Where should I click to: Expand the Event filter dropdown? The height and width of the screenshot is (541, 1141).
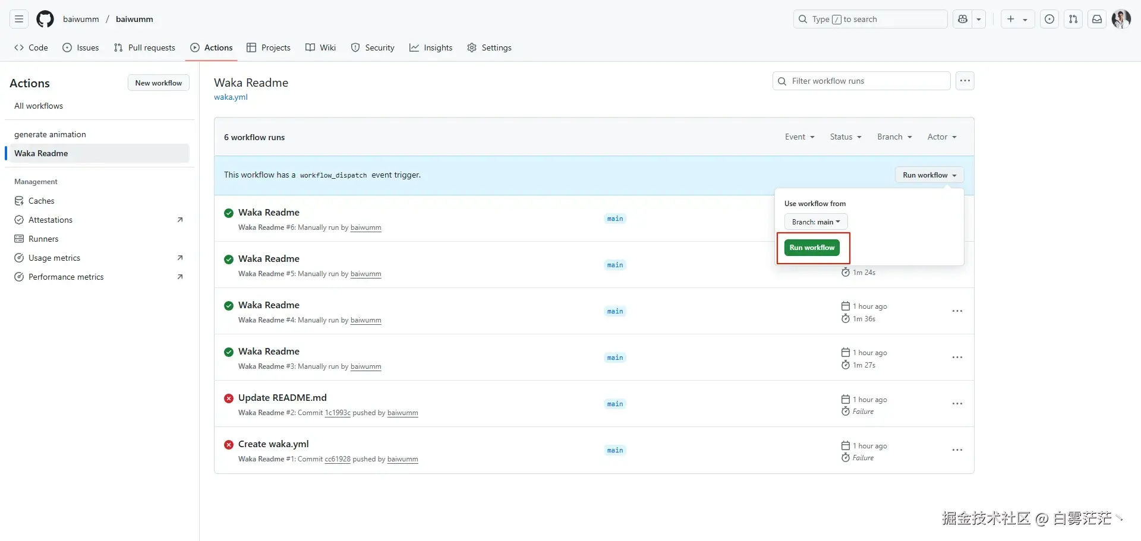tap(799, 137)
